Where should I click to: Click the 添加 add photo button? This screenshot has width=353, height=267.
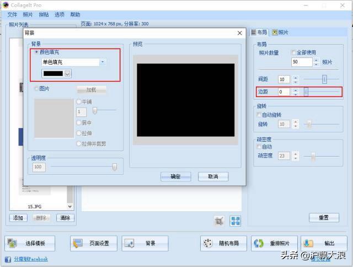[x=18, y=218]
